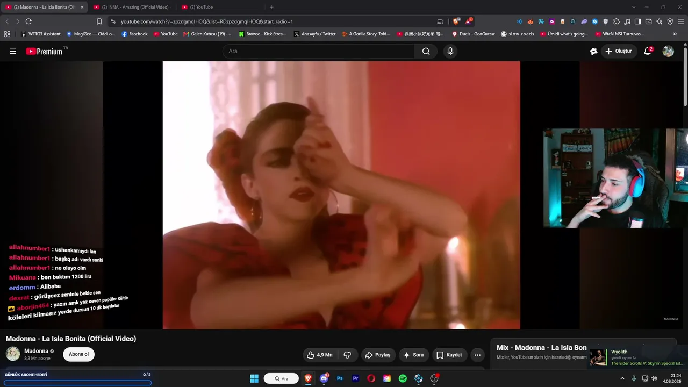Close the Madonna - La Isla Bonita tab

point(82,7)
